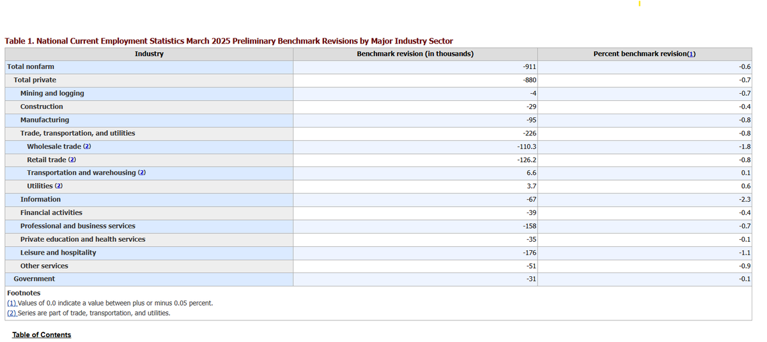Select Professional and business services row label
The image size is (767, 342).
tap(78, 227)
